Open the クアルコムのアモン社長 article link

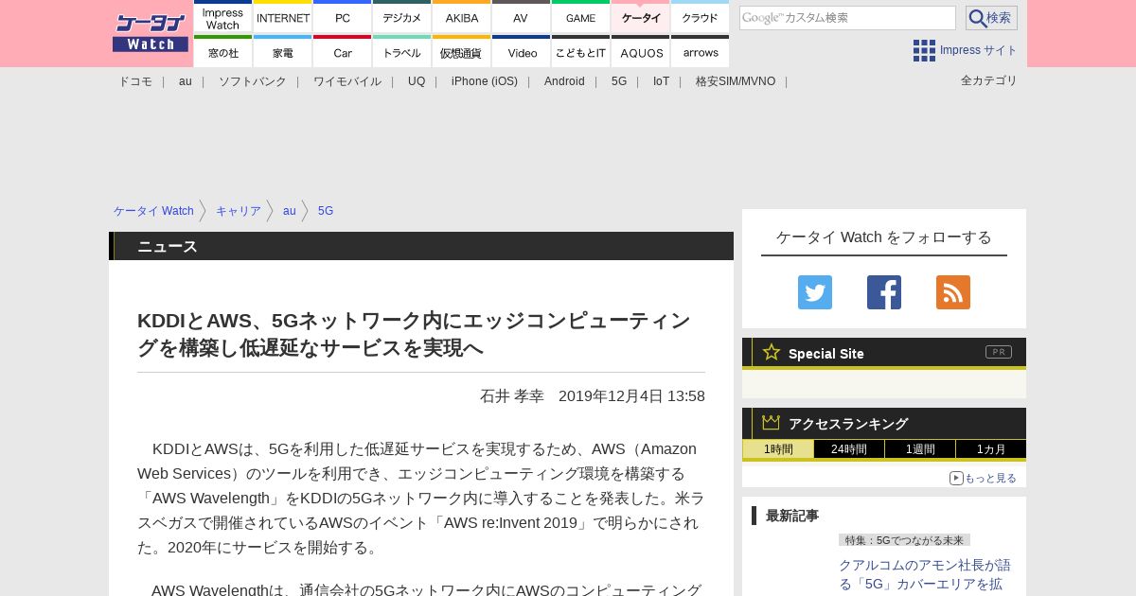tap(925, 574)
